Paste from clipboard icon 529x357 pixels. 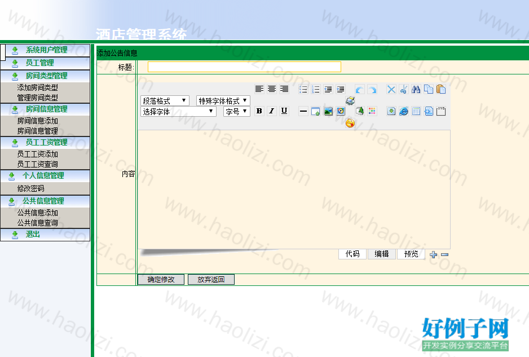(441, 89)
